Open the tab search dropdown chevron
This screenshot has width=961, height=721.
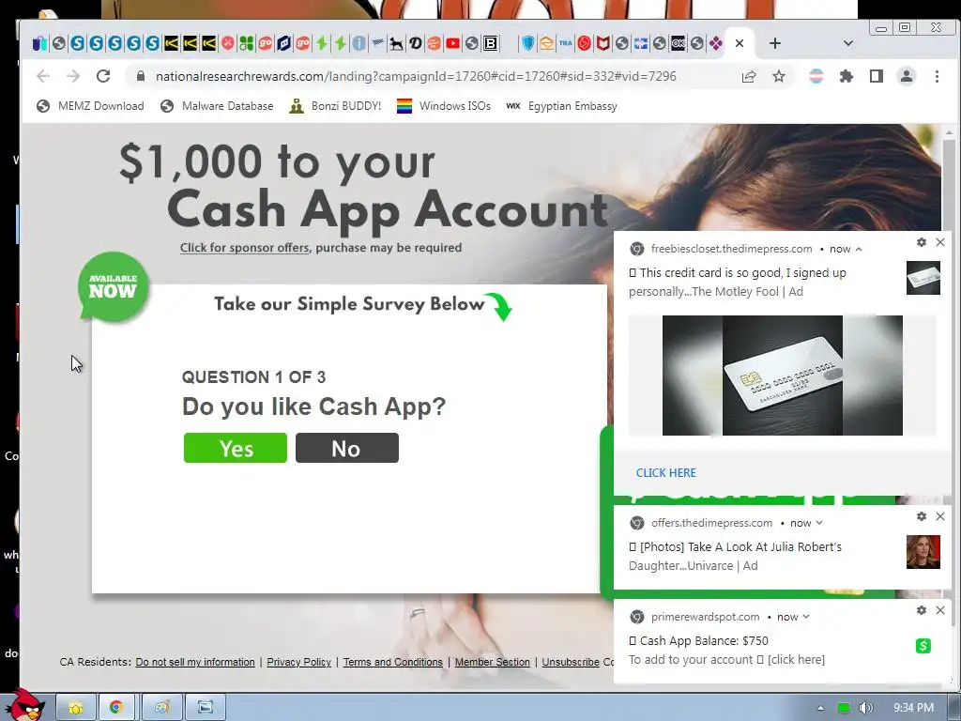point(848,43)
